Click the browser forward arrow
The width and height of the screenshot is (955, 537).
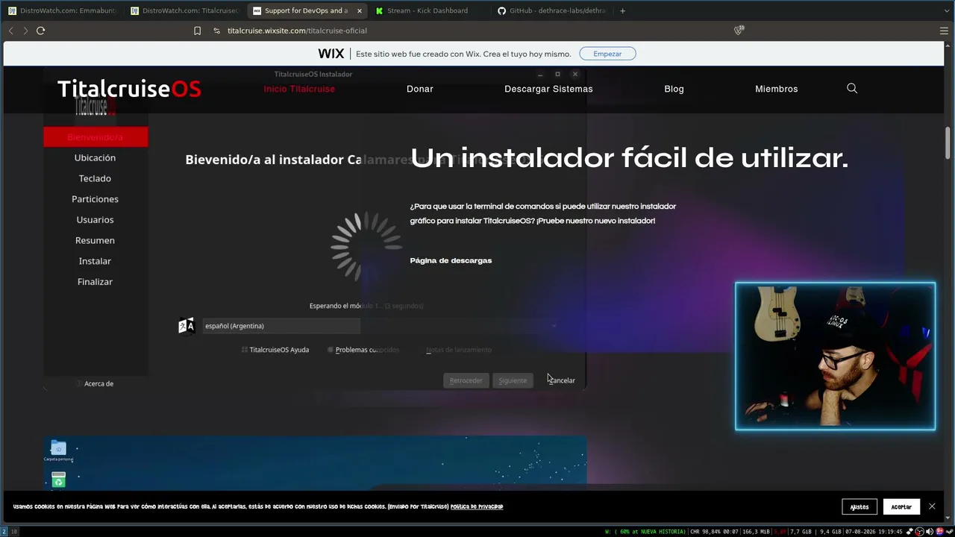pyautogui.click(x=25, y=31)
